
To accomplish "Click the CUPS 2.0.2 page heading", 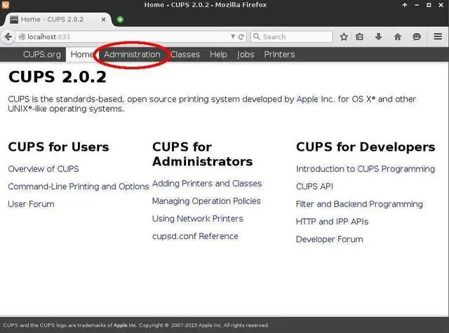I will [x=58, y=76].
